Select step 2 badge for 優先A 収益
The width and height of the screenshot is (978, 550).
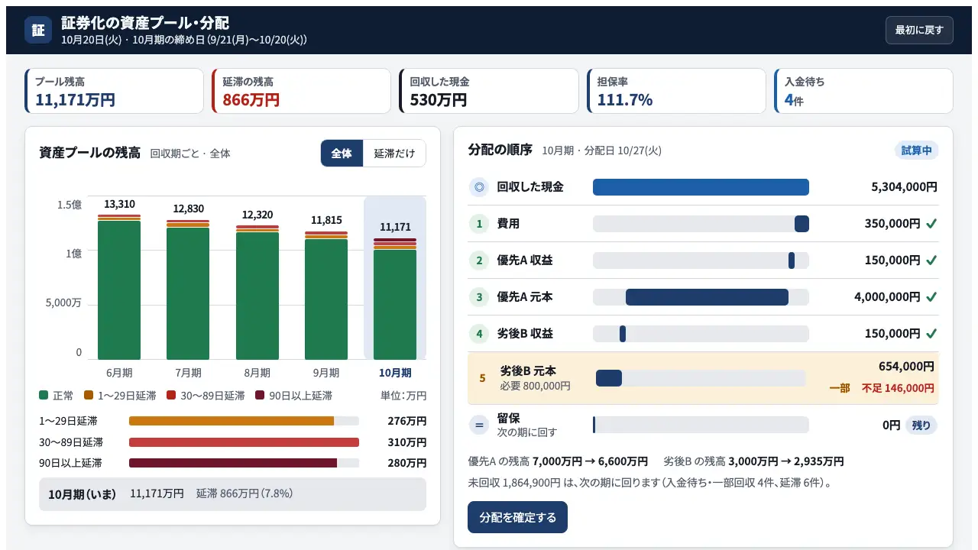pyautogui.click(x=479, y=260)
